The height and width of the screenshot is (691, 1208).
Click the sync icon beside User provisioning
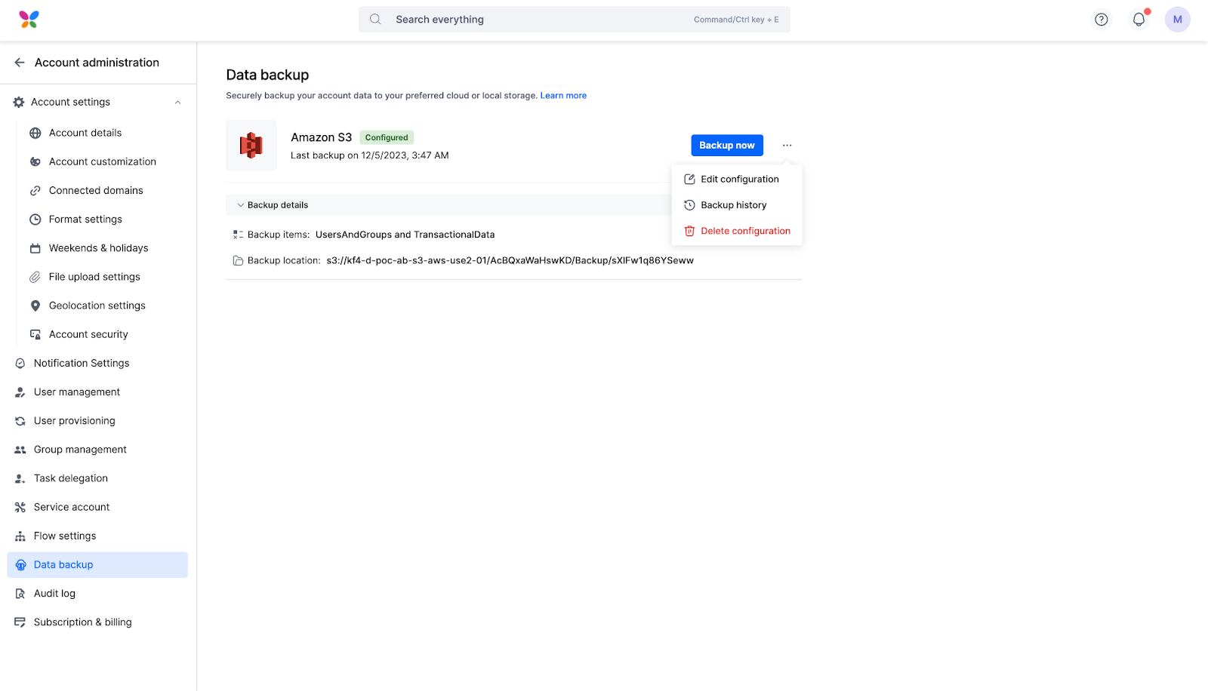coord(20,421)
